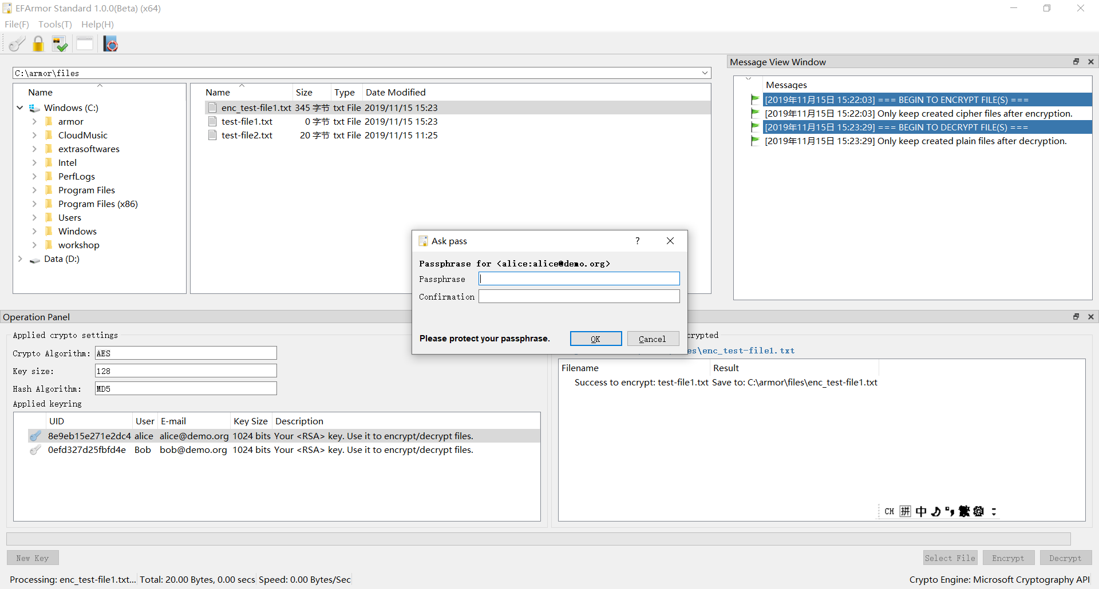1099x589 pixels.
Task: Focus the Confirmation input field
Action: (579, 296)
